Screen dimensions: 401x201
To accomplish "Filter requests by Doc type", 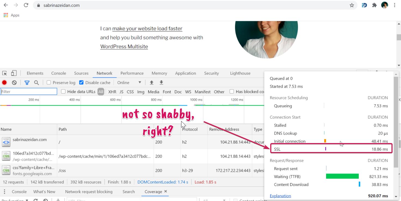I will [x=178, y=92].
